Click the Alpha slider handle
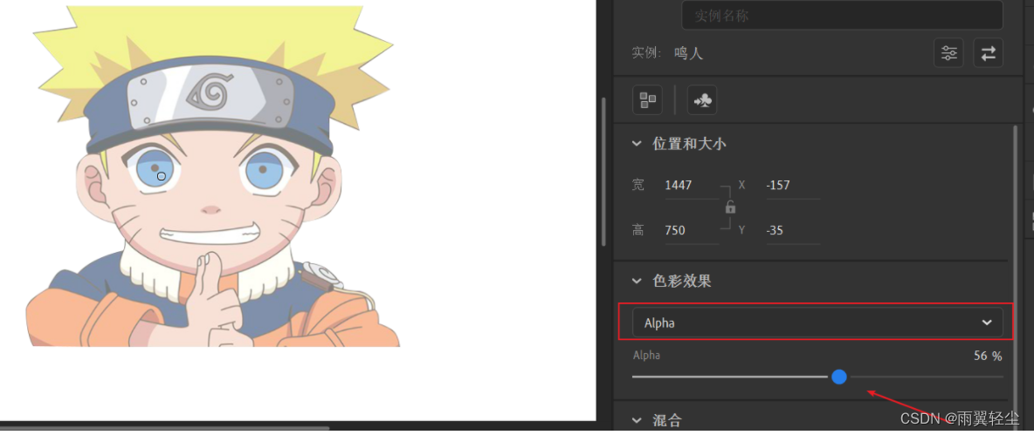The height and width of the screenshot is (435, 1034). click(838, 377)
